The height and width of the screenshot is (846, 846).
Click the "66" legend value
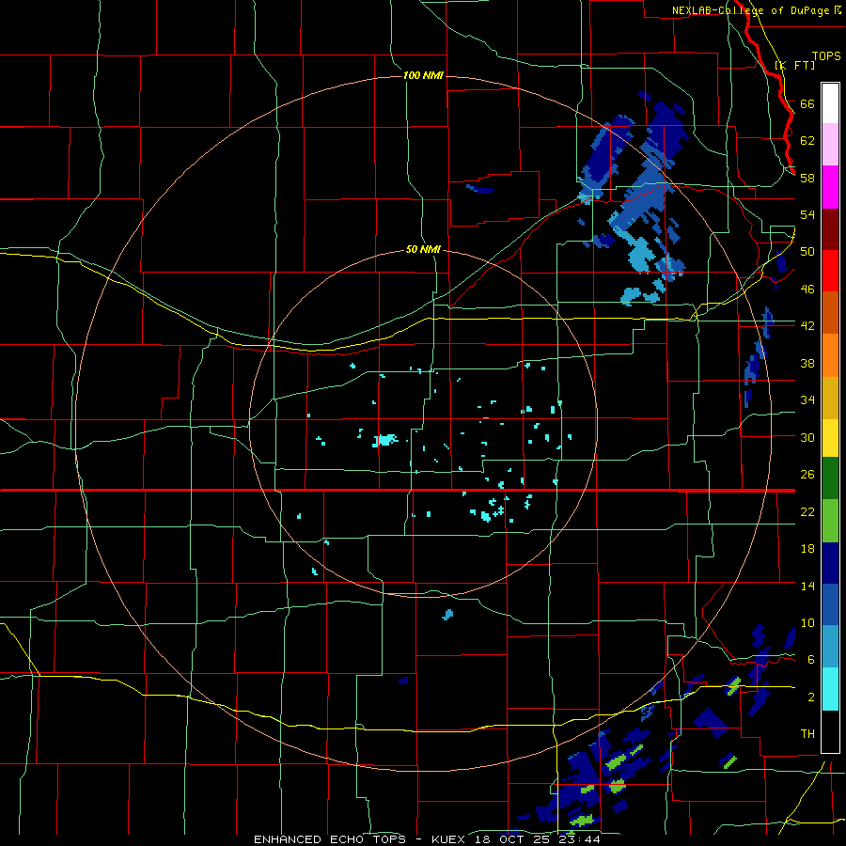coord(807,103)
